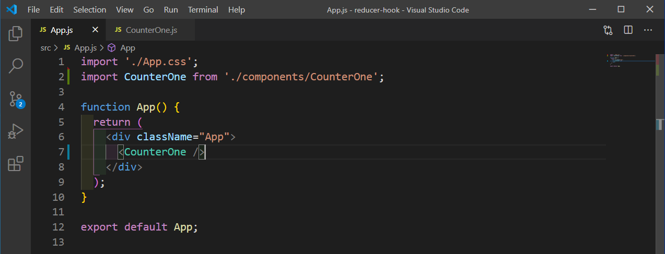Click the vertical editor scrollbar
The image size is (665, 254).
(x=659, y=154)
